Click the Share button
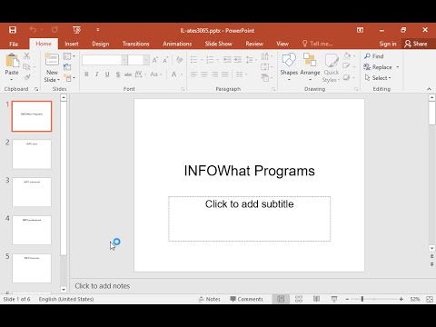436x327 pixels. pyautogui.click(x=416, y=44)
